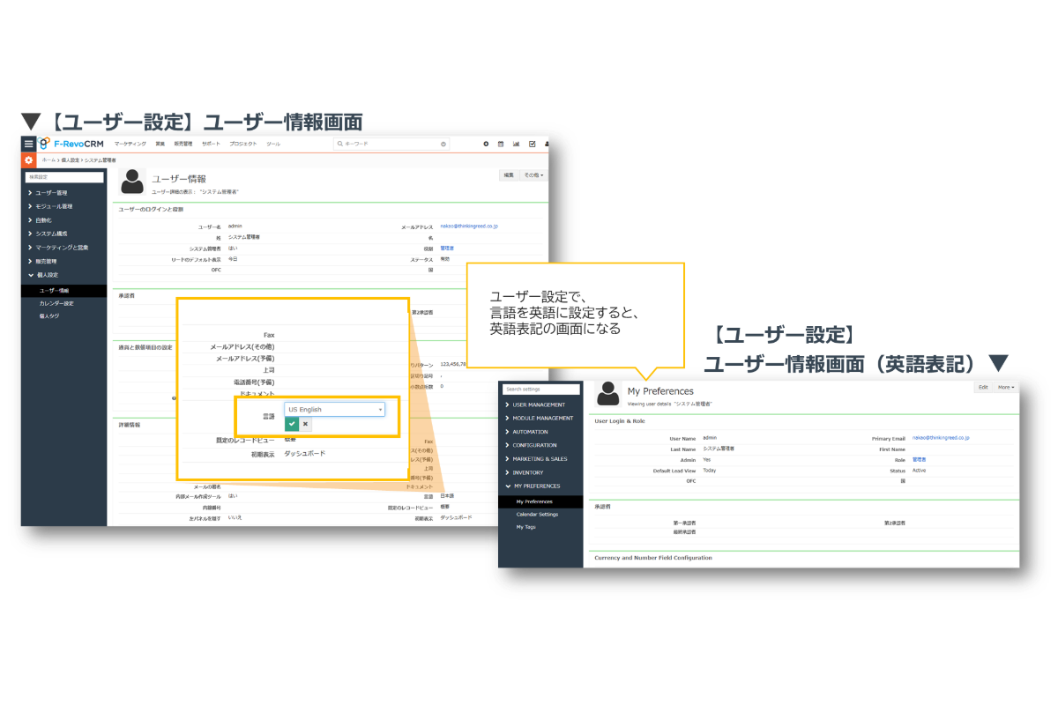Viewport: 1058px width, 705px height.
Task: Open the マーケティング top menu
Action: click(x=130, y=144)
